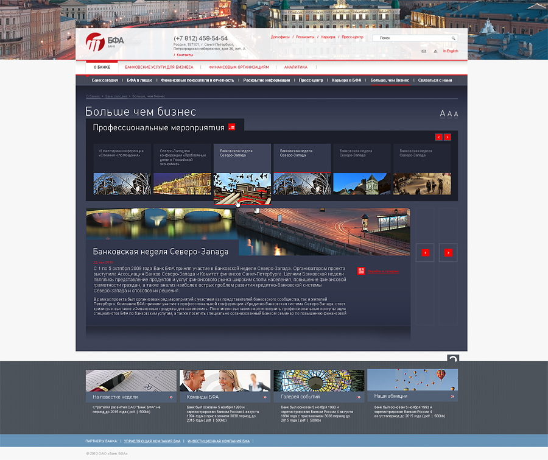The height and width of the screenshot is (460, 548).
Task: Open Банковская неделя card with tower image
Action: (x=362, y=169)
